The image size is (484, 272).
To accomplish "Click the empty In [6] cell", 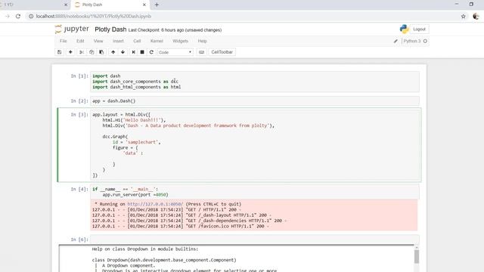I will (255, 240).
